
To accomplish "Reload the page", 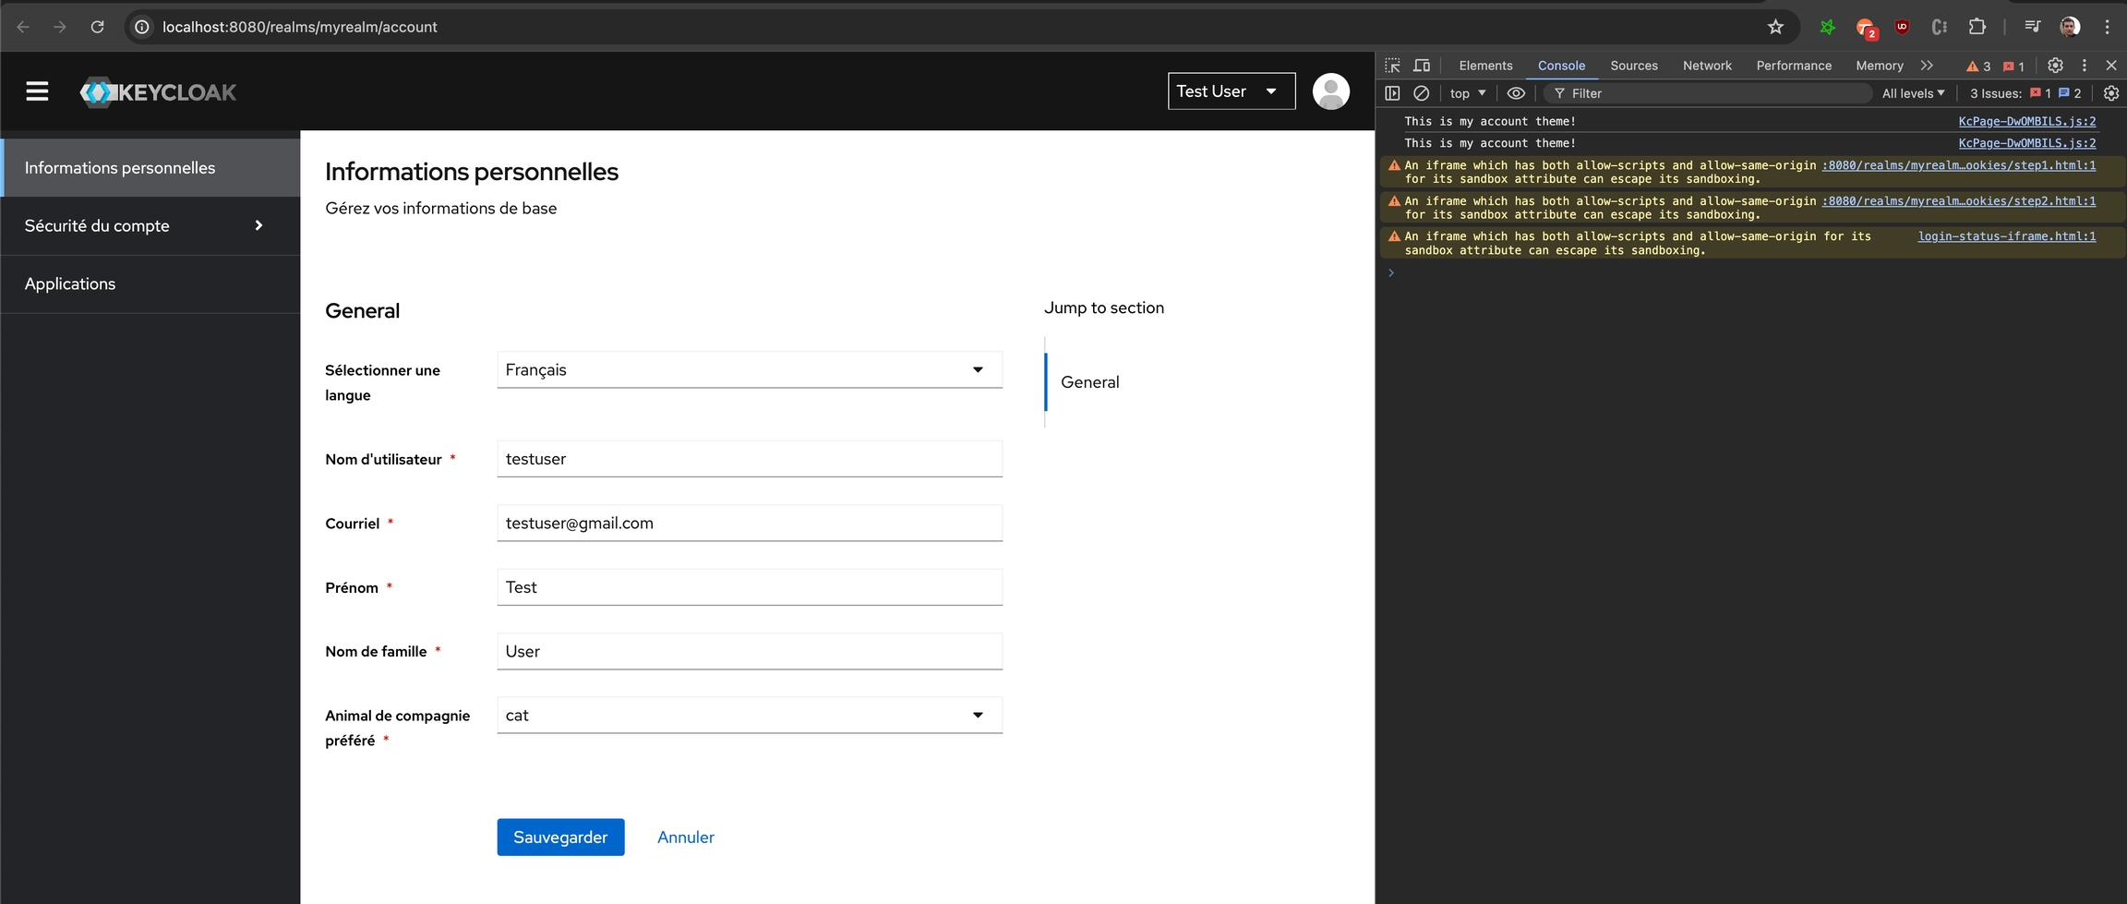I will coord(97,27).
